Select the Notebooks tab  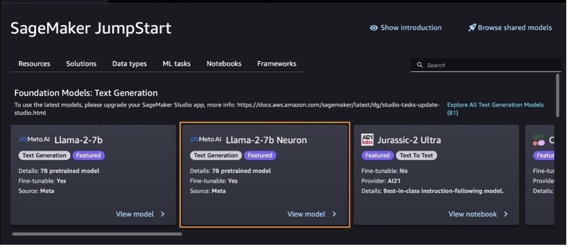(x=224, y=64)
